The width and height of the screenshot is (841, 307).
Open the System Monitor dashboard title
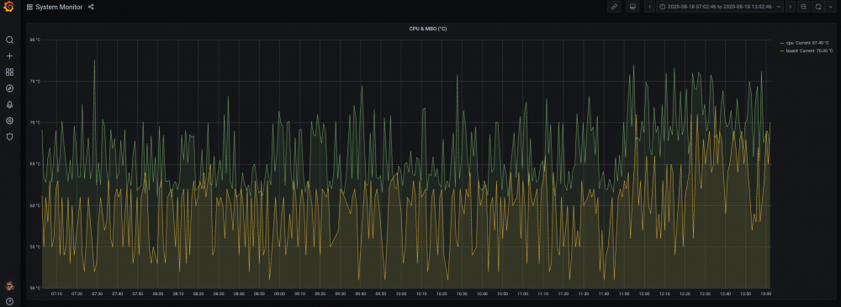pyautogui.click(x=59, y=7)
